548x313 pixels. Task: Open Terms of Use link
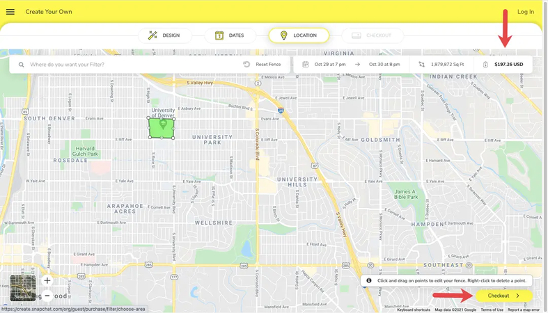492,310
